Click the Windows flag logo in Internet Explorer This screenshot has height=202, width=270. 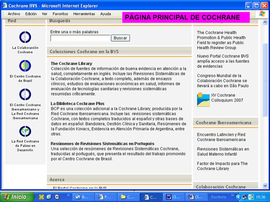coord(262,14)
